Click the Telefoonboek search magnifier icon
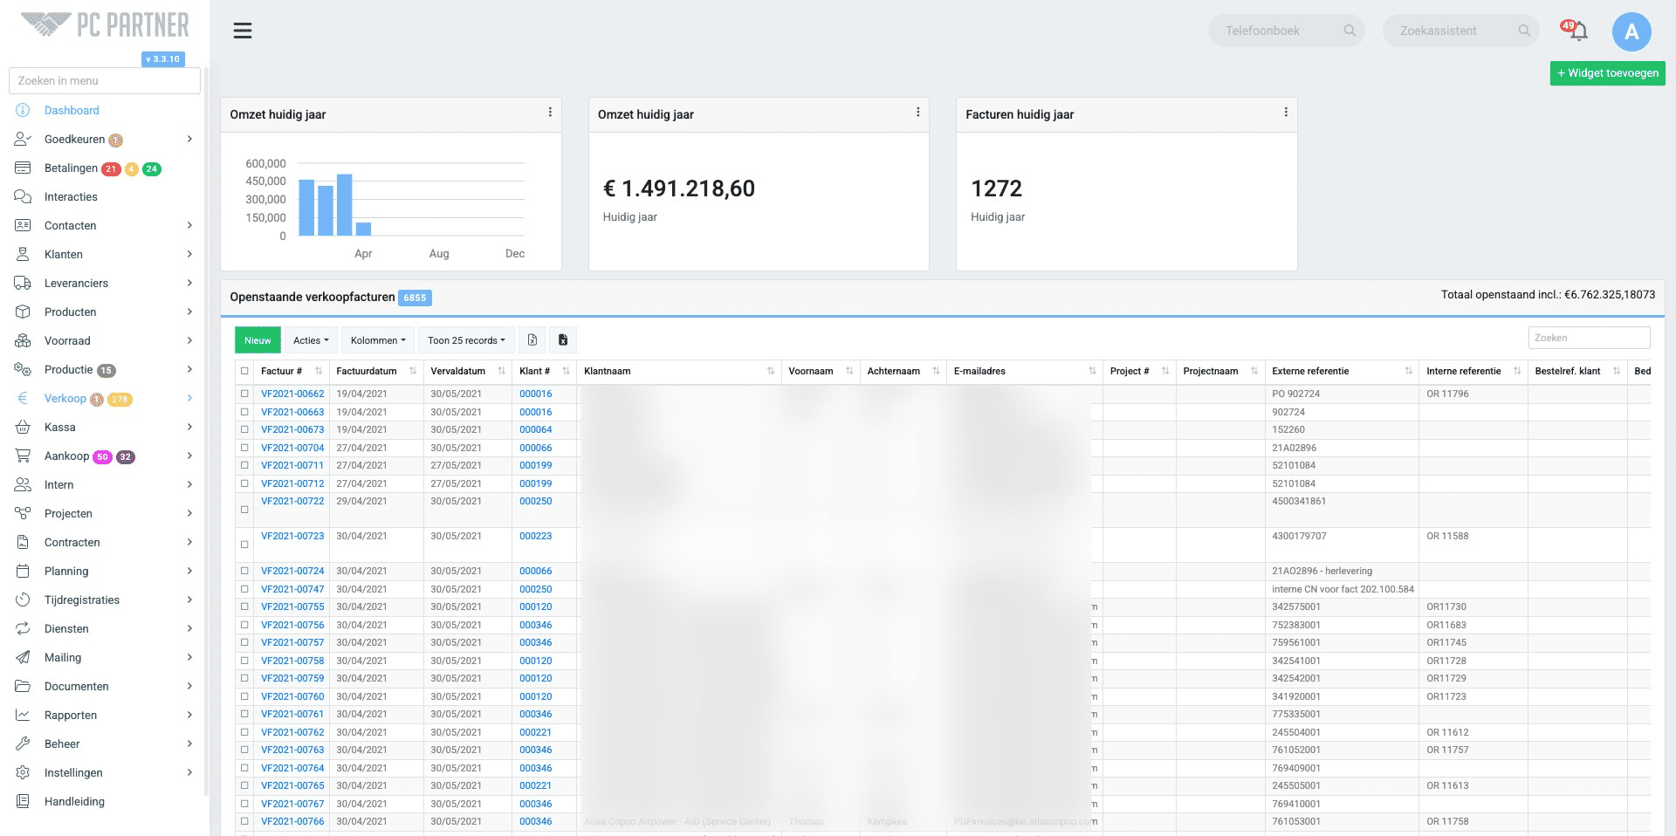Viewport: 1676px width, 836px height. click(1350, 31)
